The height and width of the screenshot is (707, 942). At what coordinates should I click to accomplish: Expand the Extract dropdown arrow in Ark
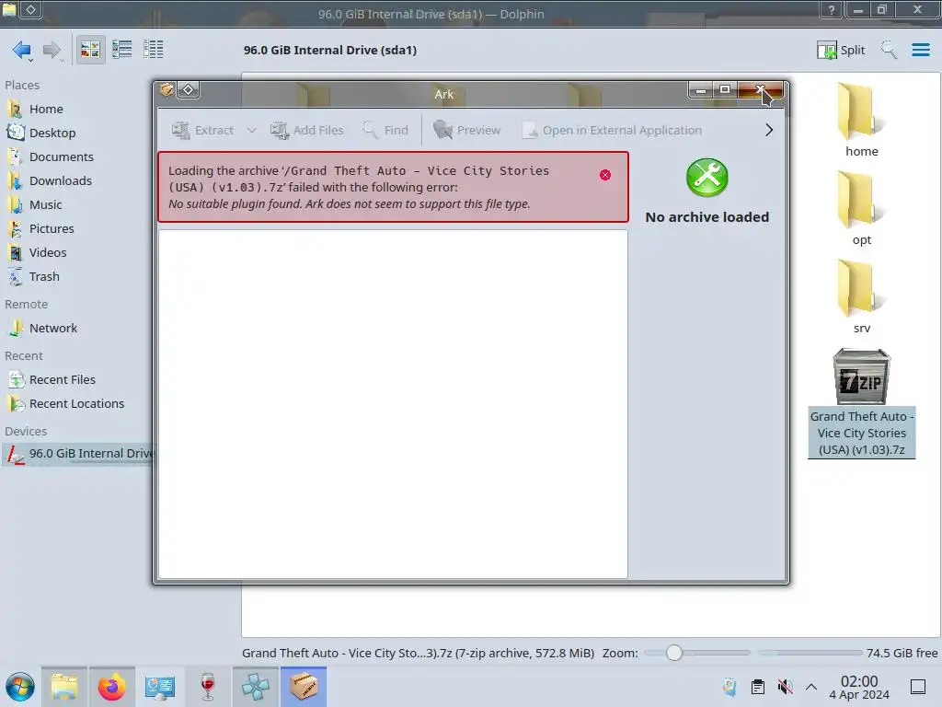pos(252,130)
